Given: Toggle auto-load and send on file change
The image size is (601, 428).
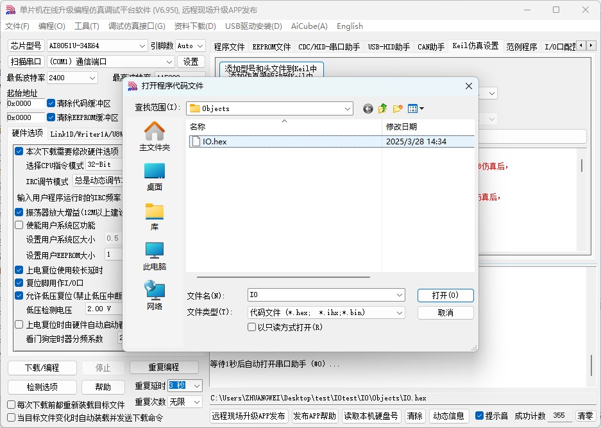Looking at the screenshot, I should (x=12, y=418).
